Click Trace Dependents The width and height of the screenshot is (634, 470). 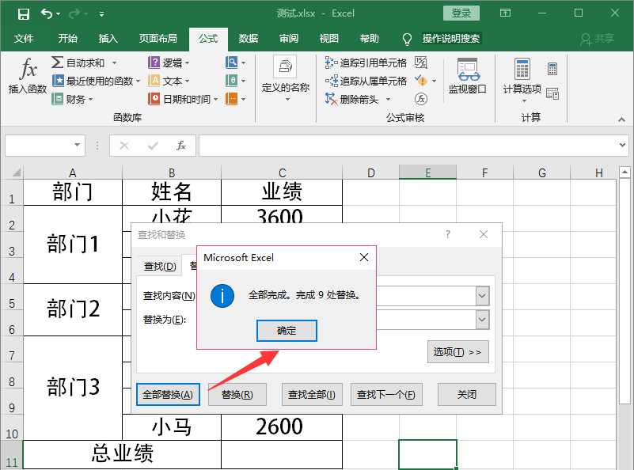[x=366, y=81]
